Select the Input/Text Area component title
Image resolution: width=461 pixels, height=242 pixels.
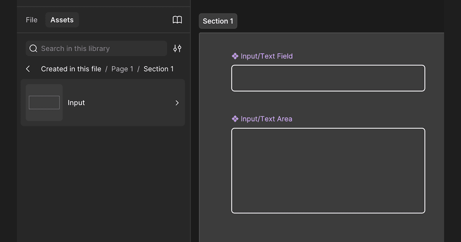266,119
